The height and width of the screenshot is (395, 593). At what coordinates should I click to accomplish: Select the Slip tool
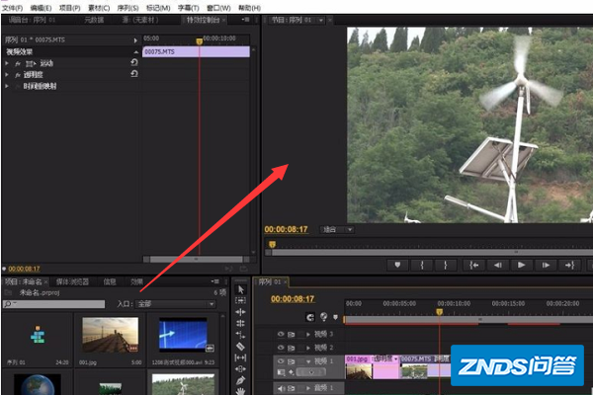tap(240, 357)
